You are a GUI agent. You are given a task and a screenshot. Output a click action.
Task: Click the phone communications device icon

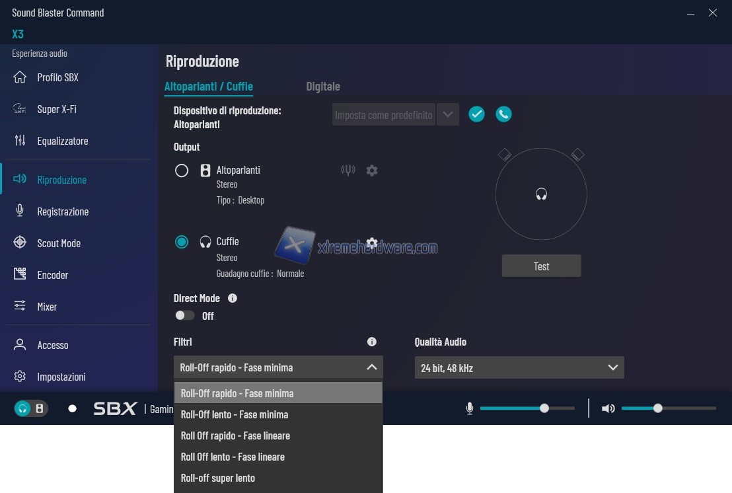503,114
